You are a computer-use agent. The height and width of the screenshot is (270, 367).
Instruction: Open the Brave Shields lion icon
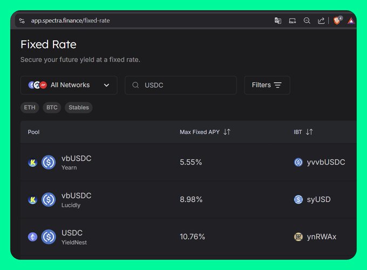click(x=337, y=21)
